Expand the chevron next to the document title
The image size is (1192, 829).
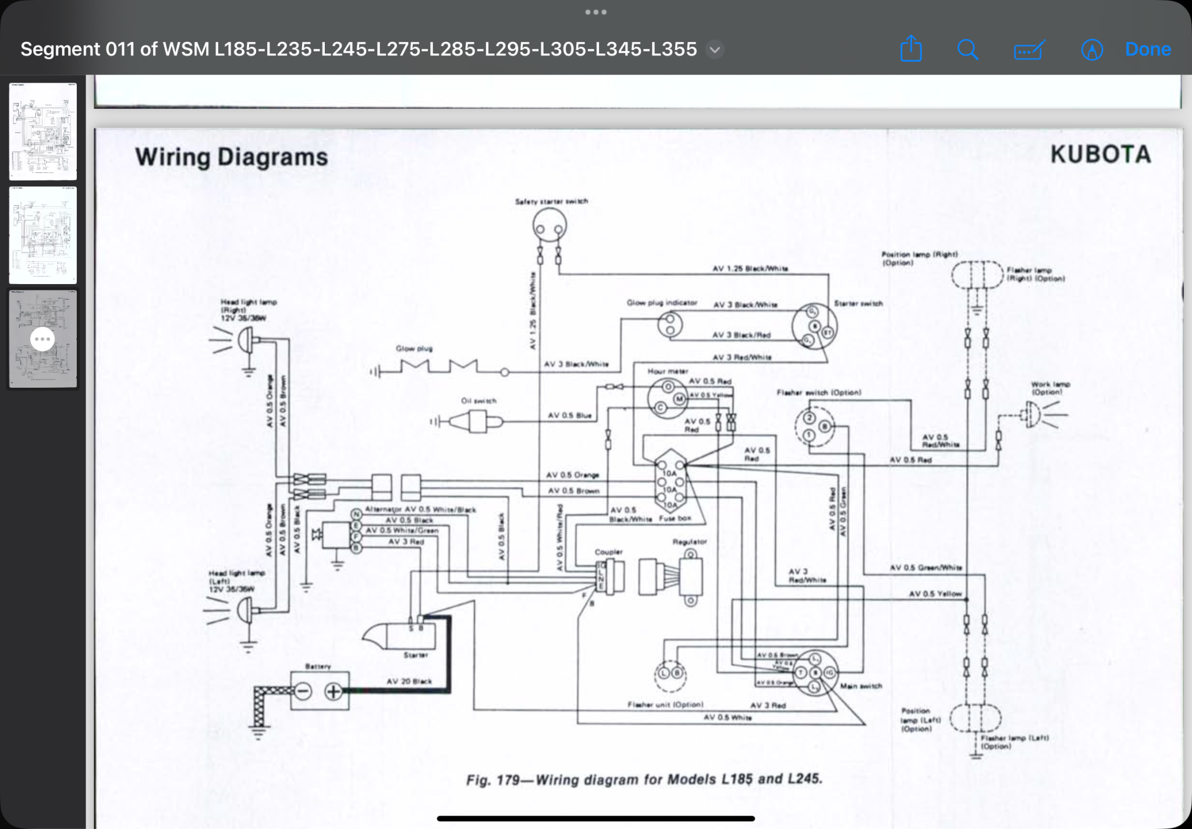(x=715, y=49)
